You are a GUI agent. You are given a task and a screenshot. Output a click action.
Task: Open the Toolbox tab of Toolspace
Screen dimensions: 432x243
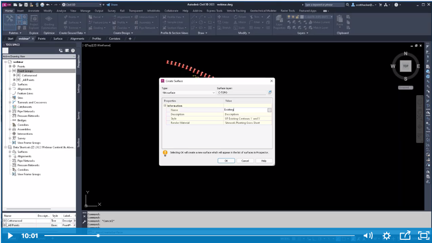tap(79, 142)
